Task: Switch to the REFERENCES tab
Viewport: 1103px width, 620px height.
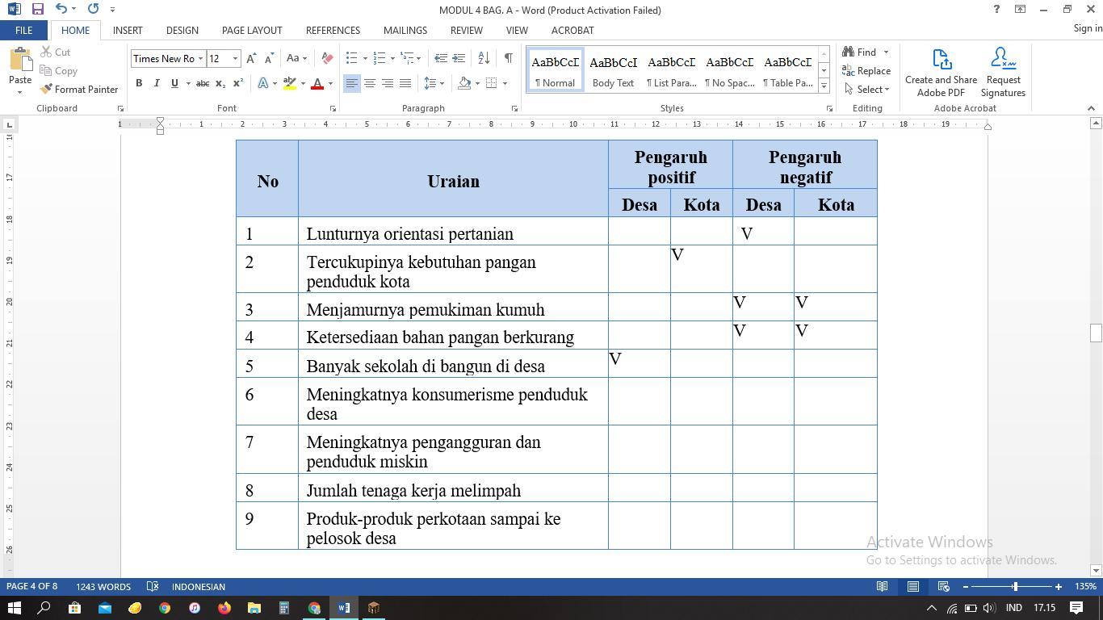Action: pyautogui.click(x=333, y=30)
